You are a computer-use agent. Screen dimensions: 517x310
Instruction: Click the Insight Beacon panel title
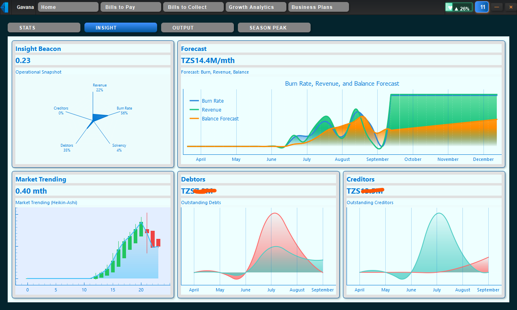point(38,49)
